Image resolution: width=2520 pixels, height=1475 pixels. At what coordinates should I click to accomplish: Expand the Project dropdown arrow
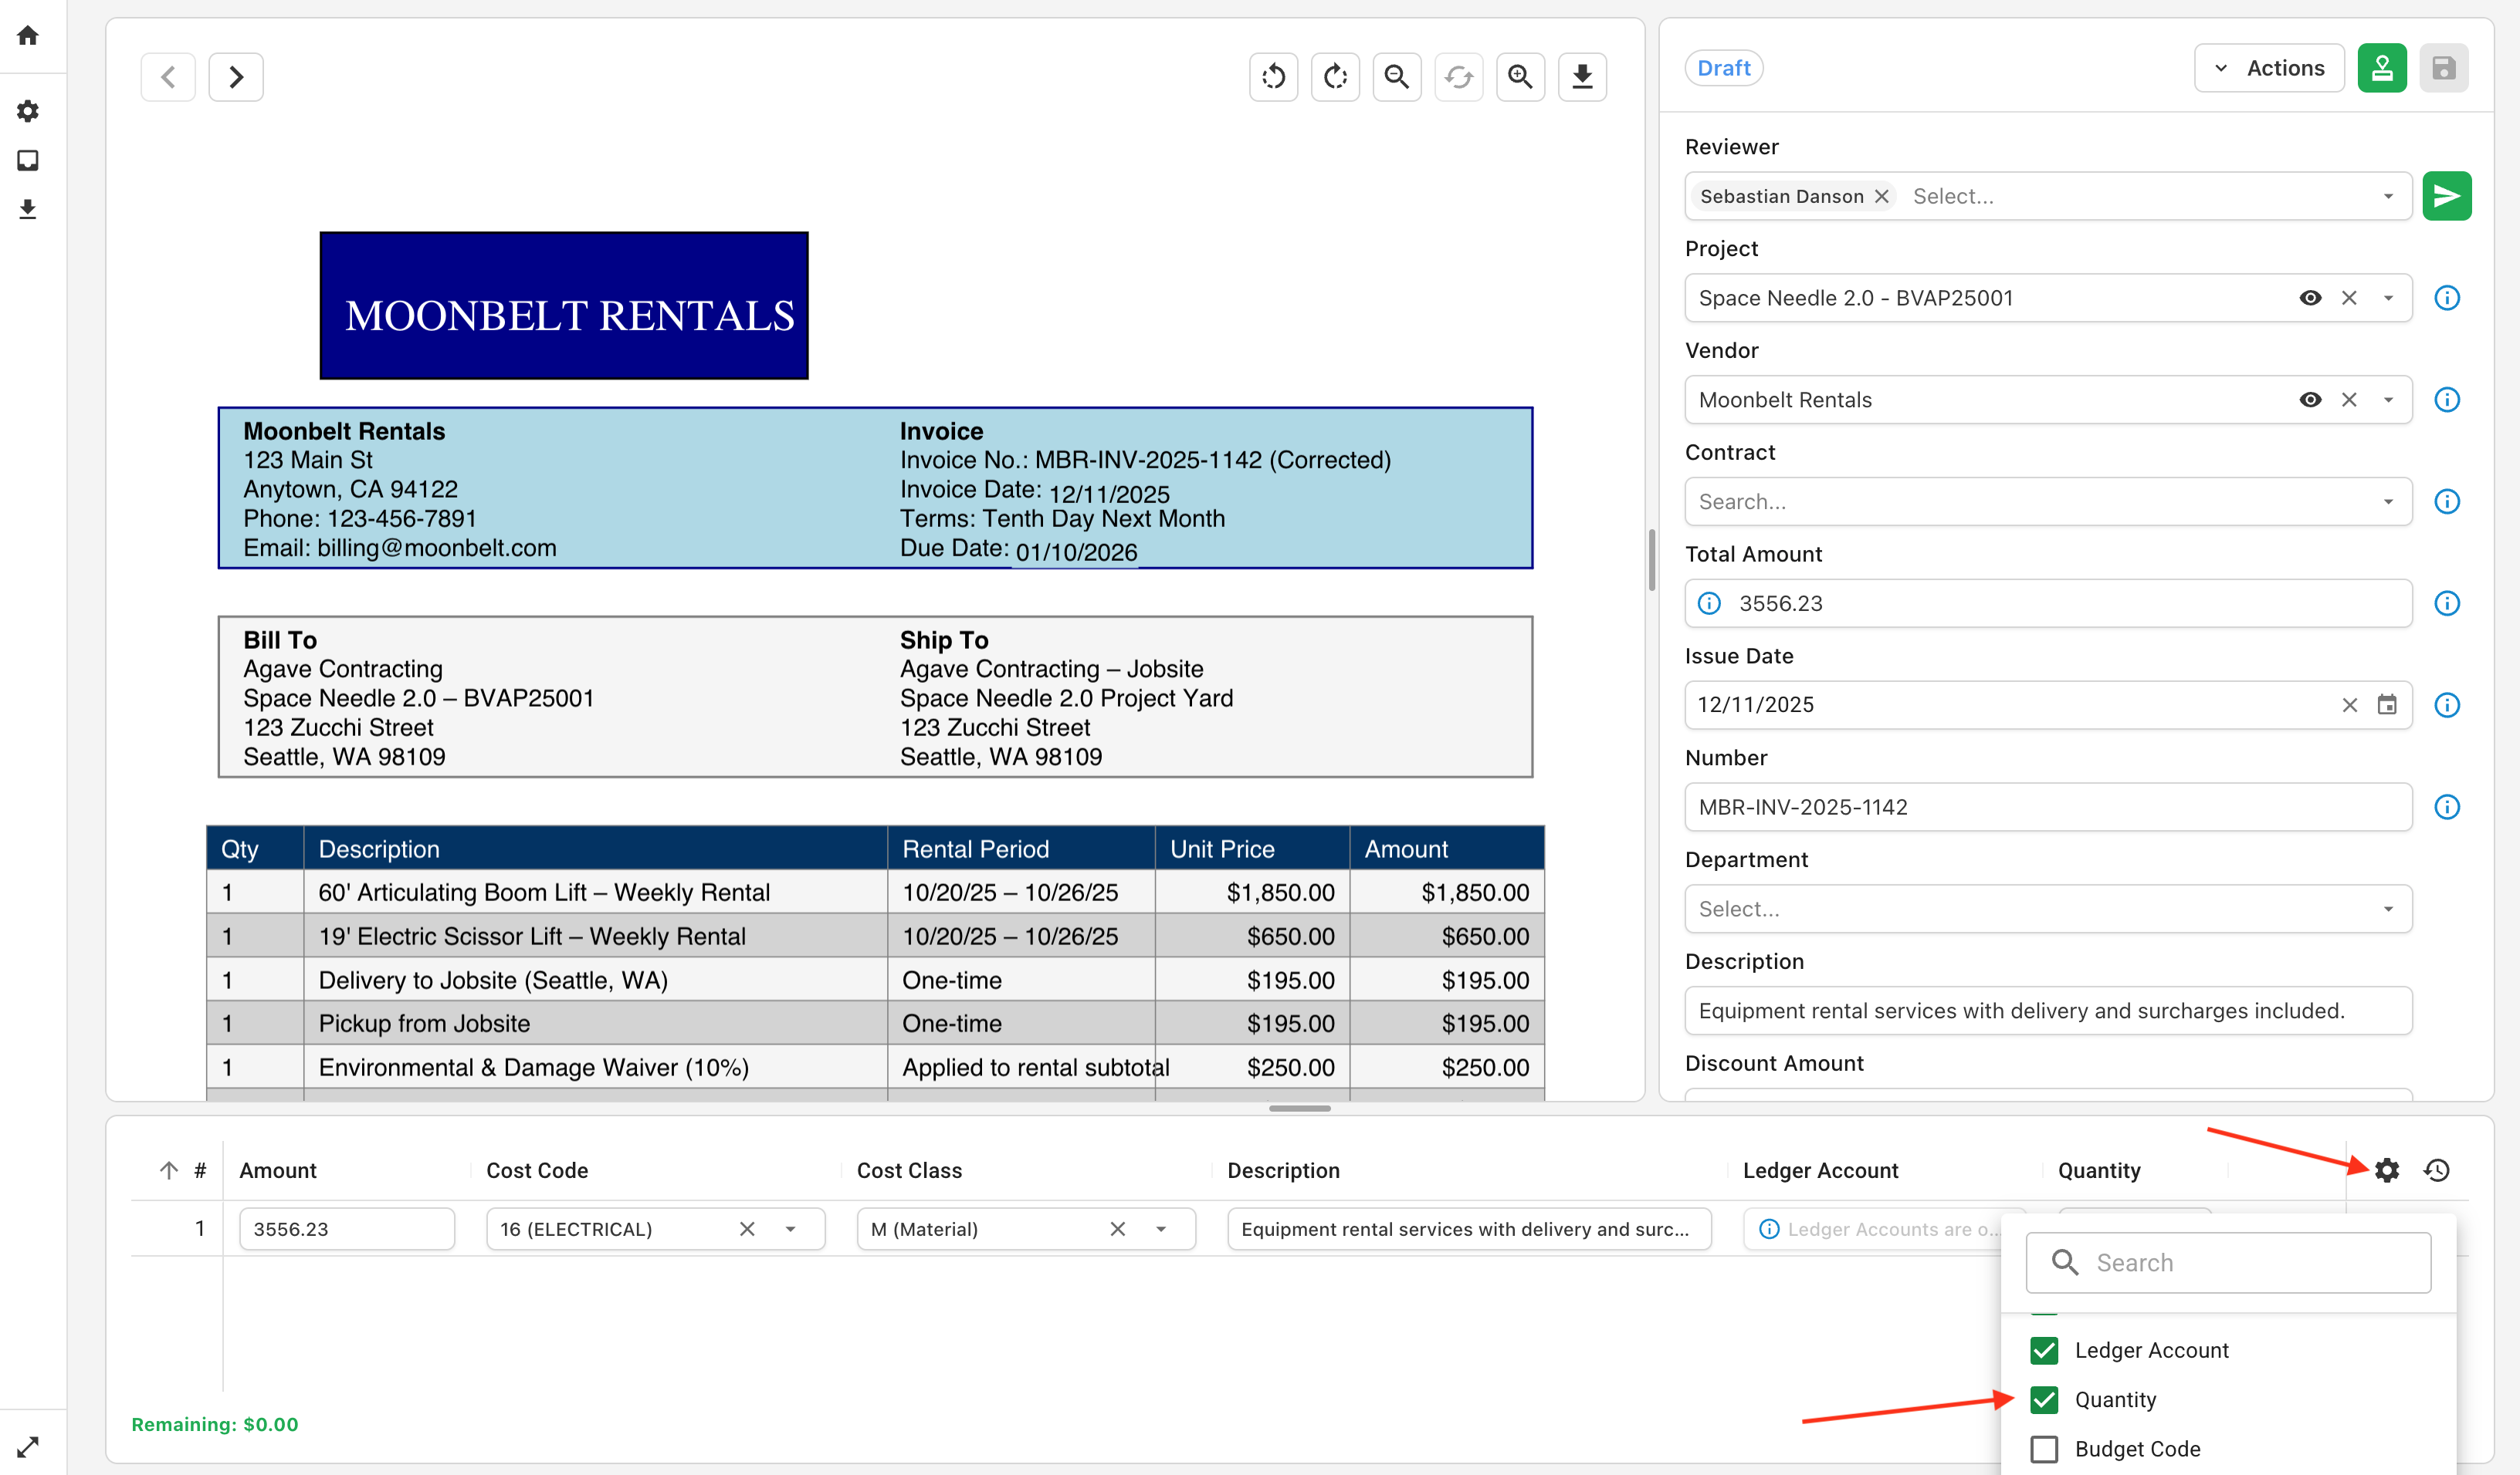[2388, 298]
